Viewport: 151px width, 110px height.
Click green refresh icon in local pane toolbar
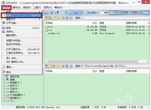point(71,66)
